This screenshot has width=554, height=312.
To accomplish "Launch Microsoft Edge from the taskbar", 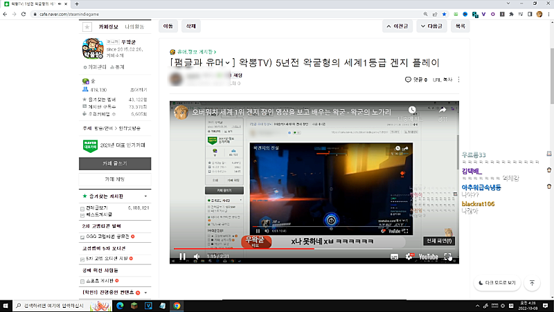I will coord(120,306).
